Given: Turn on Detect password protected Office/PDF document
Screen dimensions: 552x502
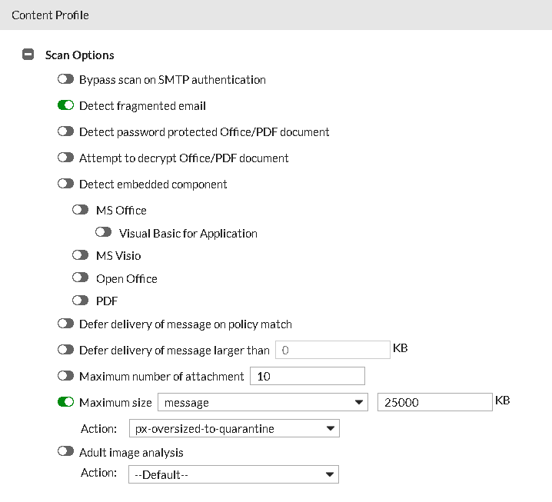Looking at the screenshot, I should point(65,132).
